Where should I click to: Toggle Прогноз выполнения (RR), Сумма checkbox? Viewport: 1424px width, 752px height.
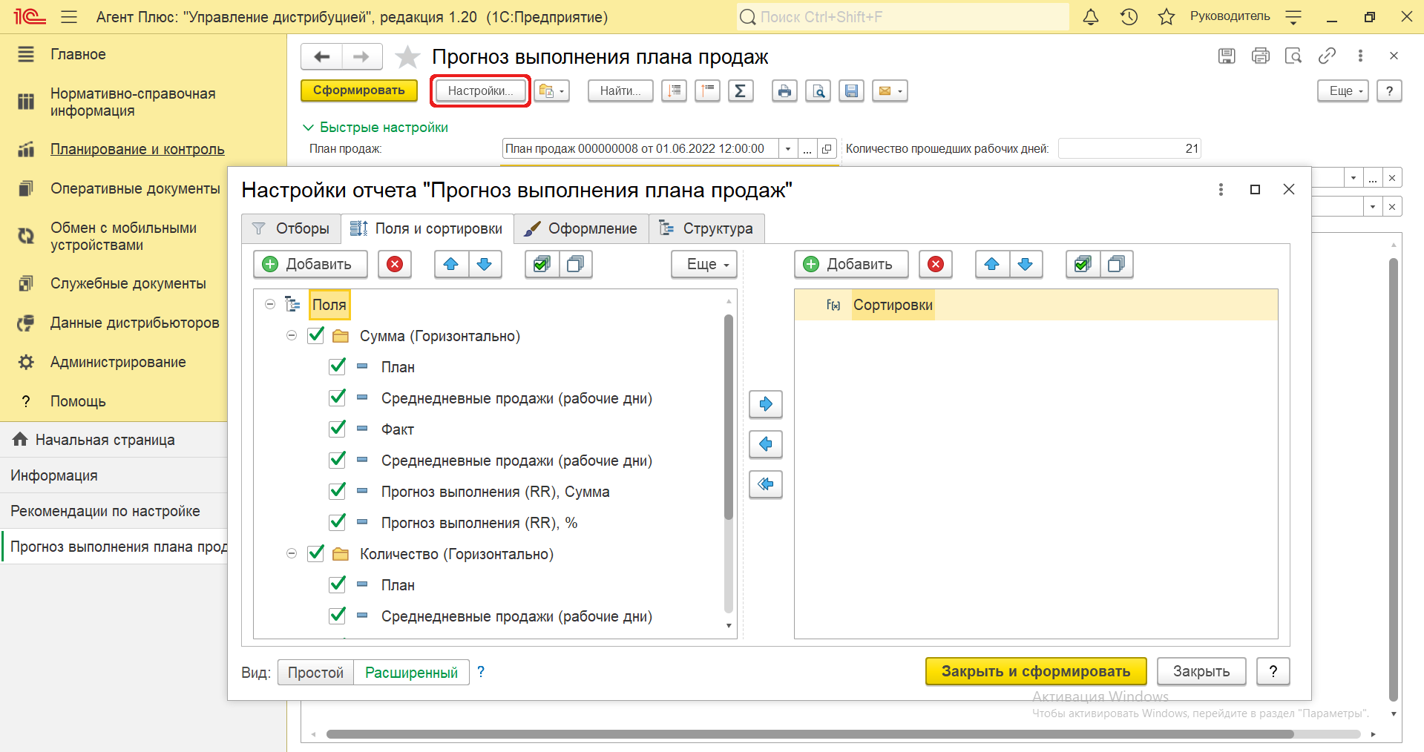point(337,491)
